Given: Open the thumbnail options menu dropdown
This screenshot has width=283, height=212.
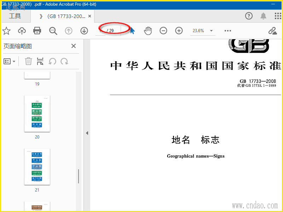Looking at the screenshot, I should 9,61.
